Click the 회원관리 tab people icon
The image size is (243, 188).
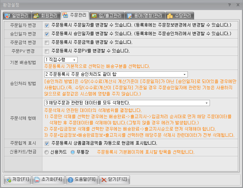(36, 16)
